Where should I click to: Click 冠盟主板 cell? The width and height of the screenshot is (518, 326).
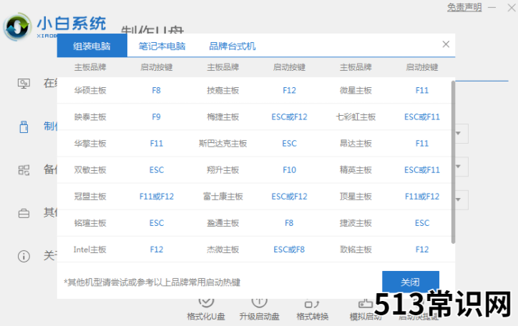90,197
